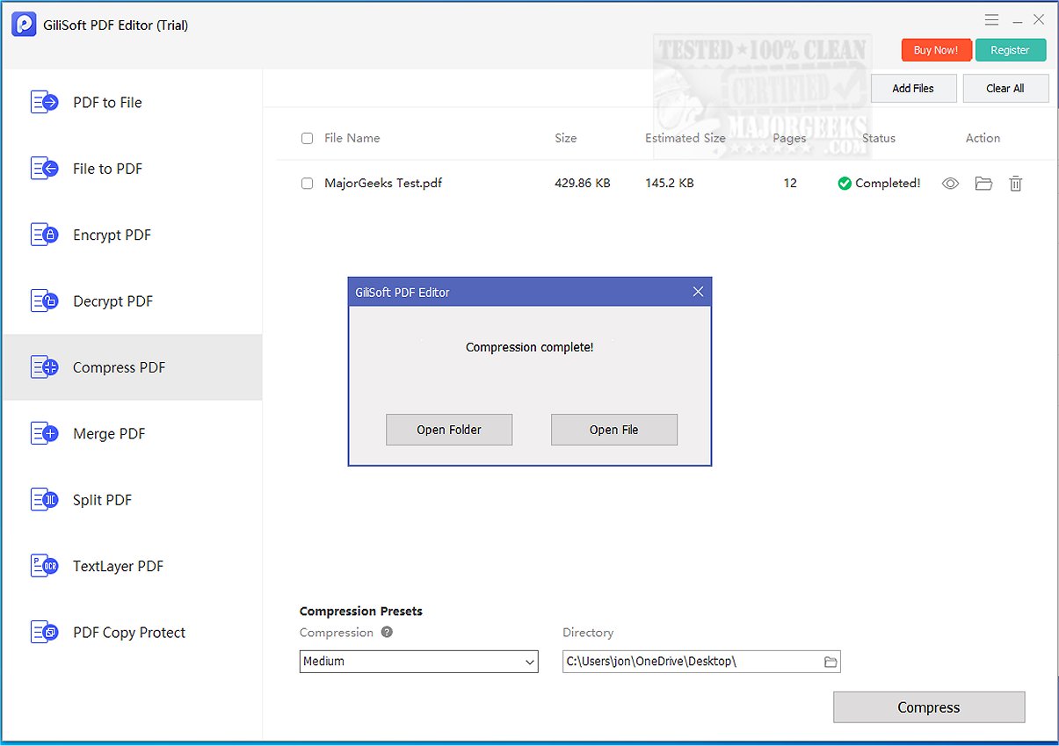The image size is (1059, 746).
Task: Click the Directory path input field
Action: [x=701, y=662]
